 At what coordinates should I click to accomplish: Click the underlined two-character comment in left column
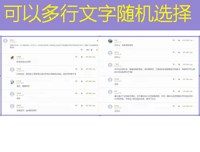(18, 98)
